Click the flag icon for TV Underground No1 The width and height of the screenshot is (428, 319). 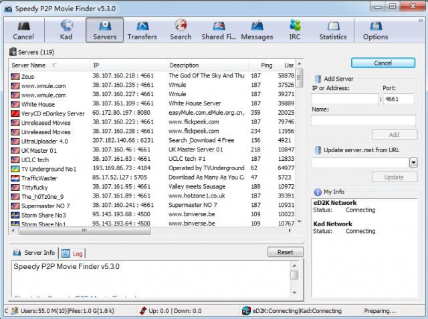[x=15, y=169]
